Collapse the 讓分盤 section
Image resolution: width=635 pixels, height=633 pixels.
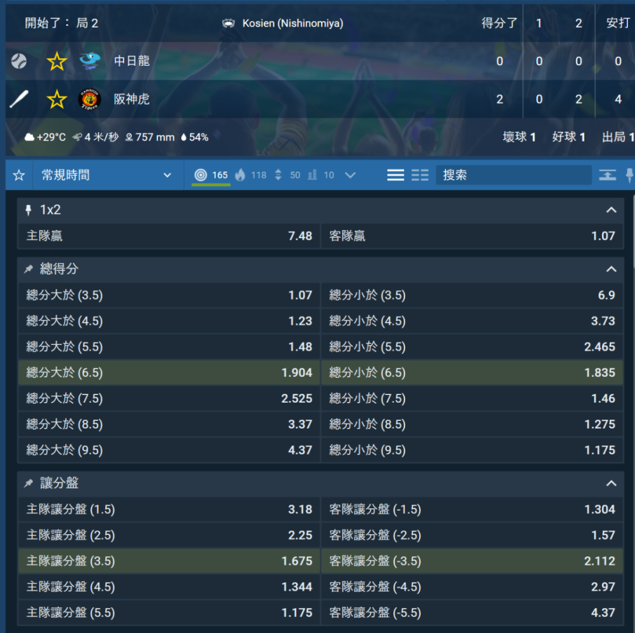(611, 483)
